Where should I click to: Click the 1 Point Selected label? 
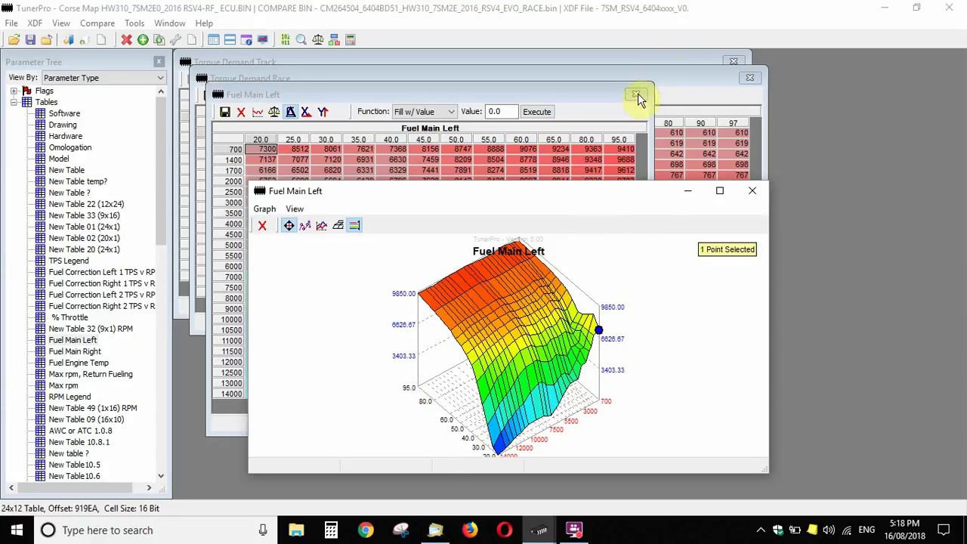point(727,249)
